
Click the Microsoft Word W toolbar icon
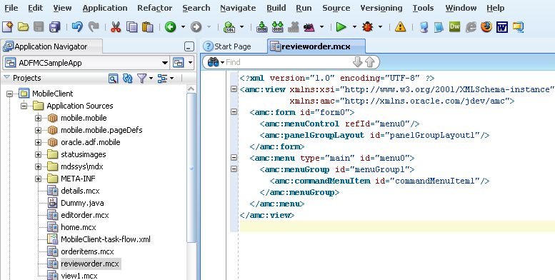502,27
